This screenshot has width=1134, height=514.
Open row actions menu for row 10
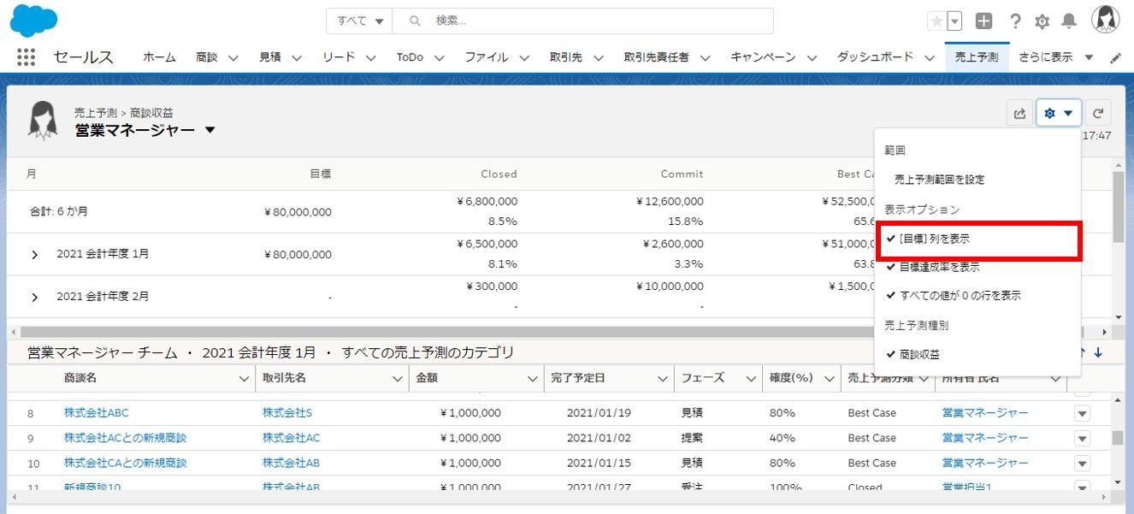coord(1082,464)
